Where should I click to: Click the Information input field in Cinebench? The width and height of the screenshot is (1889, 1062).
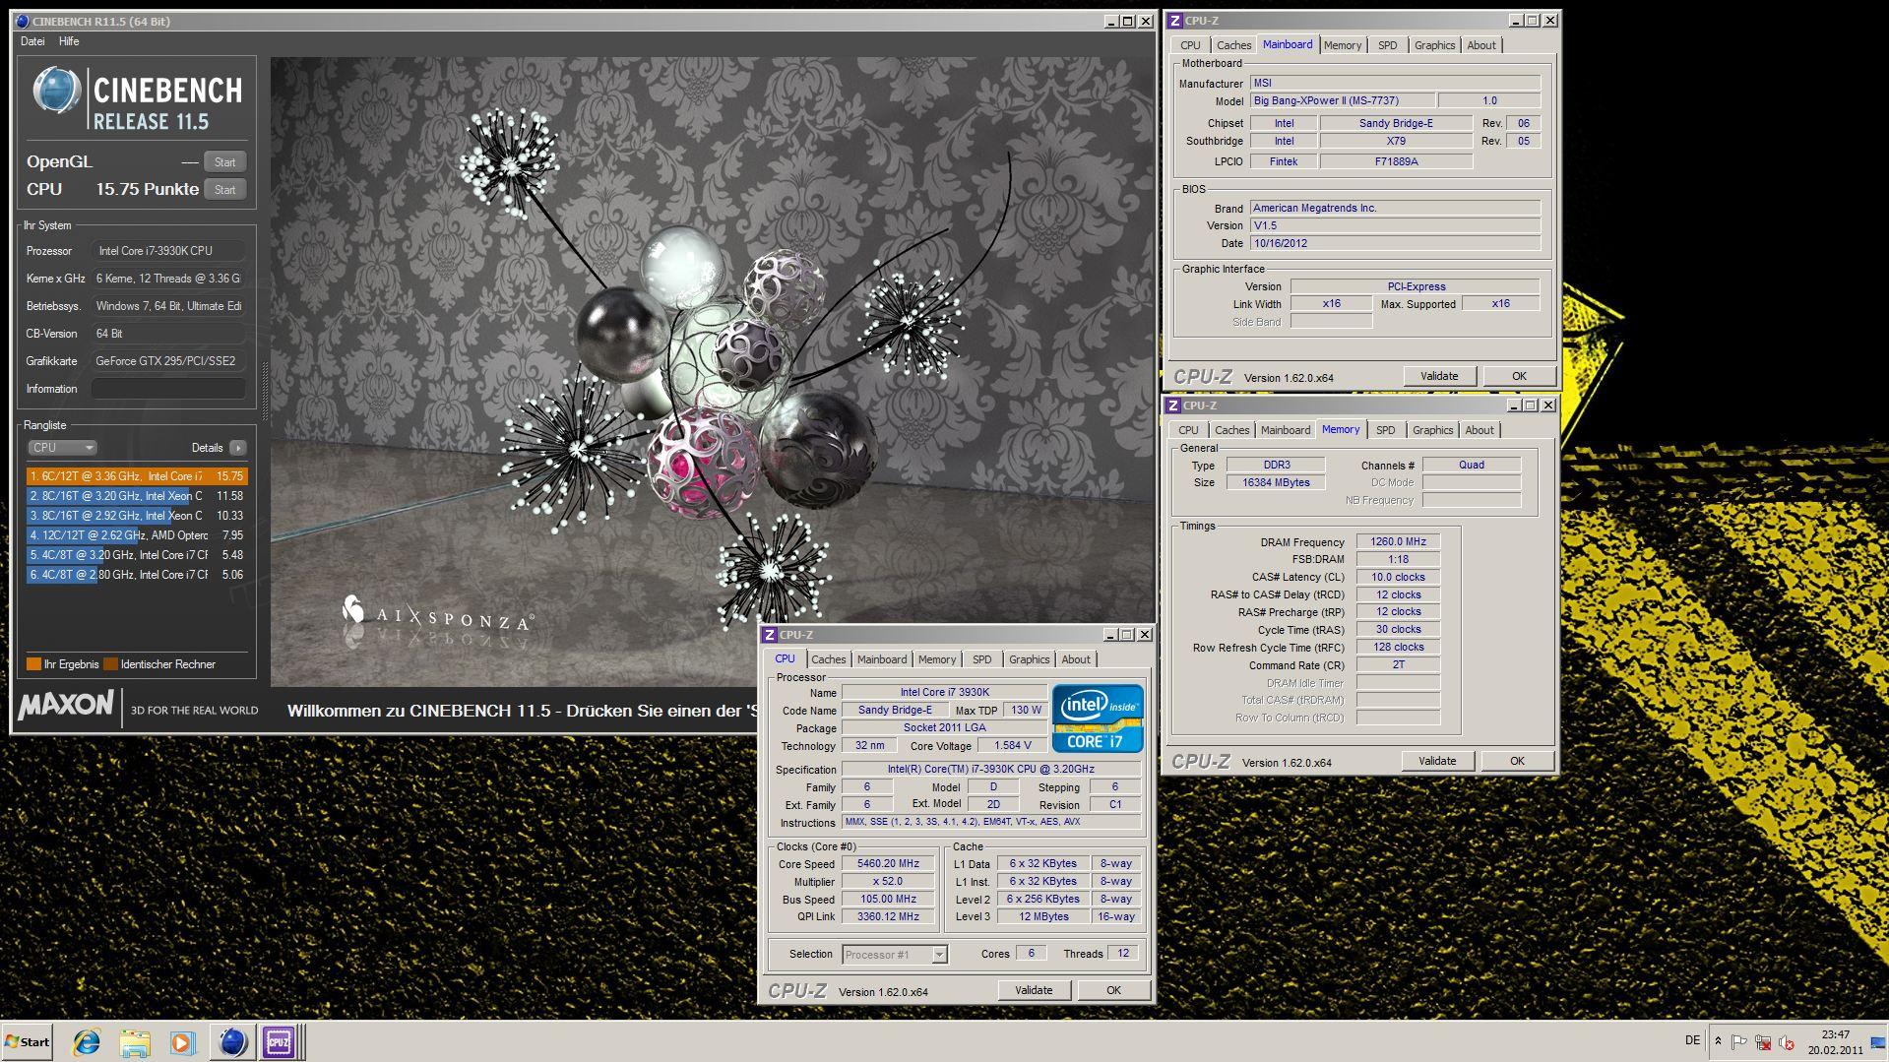click(x=168, y=389)
